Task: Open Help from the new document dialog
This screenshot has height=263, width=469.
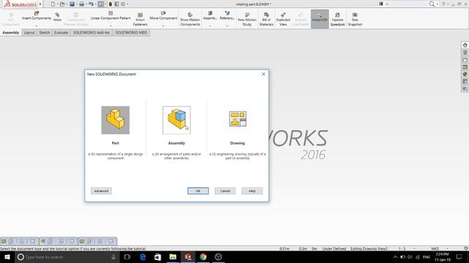Action: [252, 191]
